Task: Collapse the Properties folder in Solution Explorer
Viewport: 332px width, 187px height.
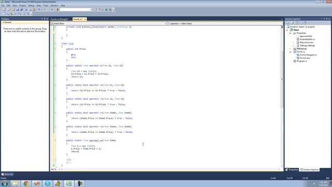Action: (x=290, y=33)
